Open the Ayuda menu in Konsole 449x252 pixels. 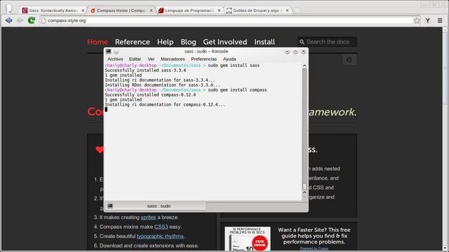pos(229,59)
